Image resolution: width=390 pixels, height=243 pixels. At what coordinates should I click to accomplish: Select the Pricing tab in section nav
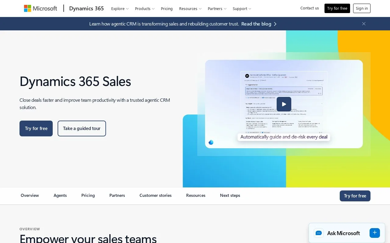[88, 196]
